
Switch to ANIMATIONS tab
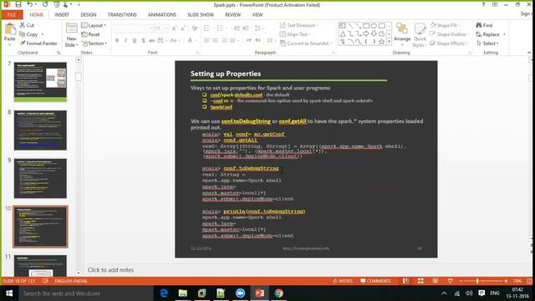click(x=162, y=15)
